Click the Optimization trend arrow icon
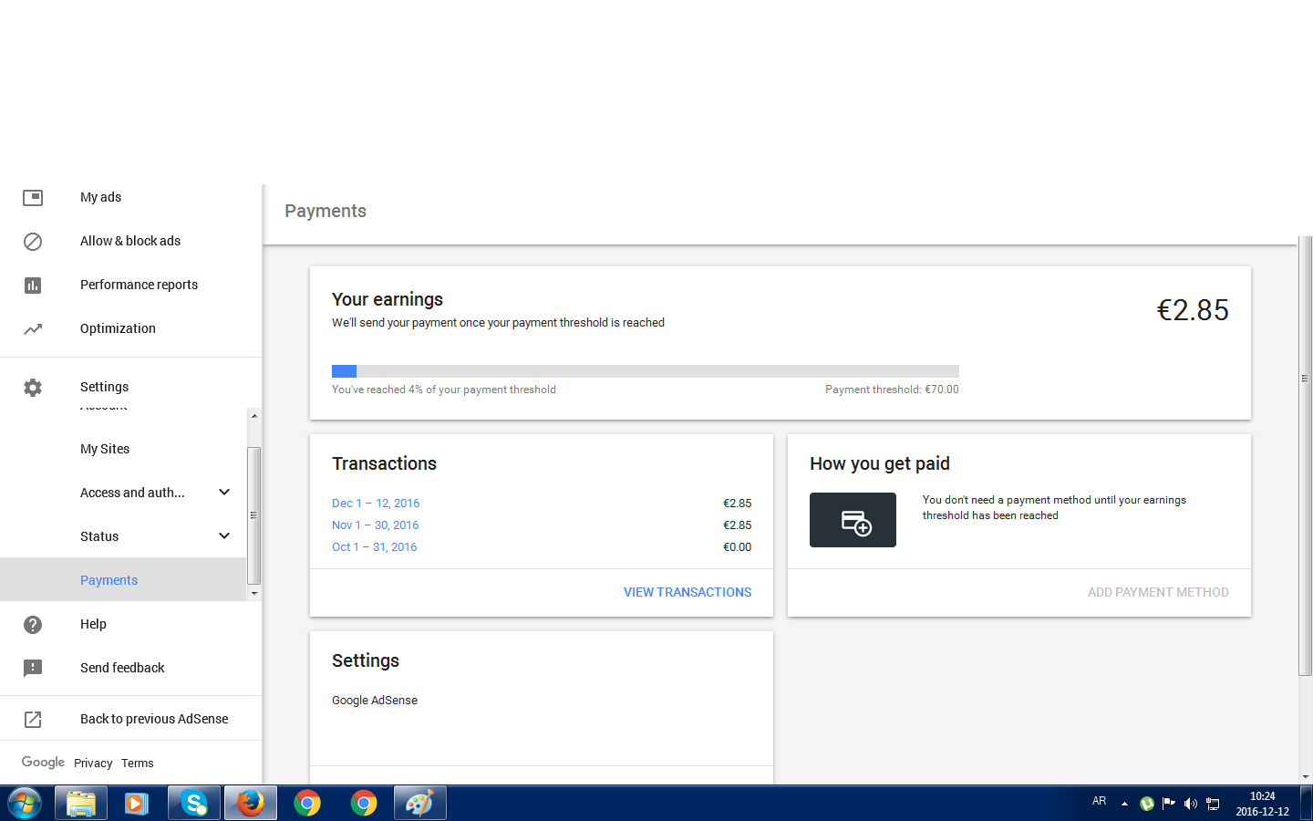 (x=33, y=328)
